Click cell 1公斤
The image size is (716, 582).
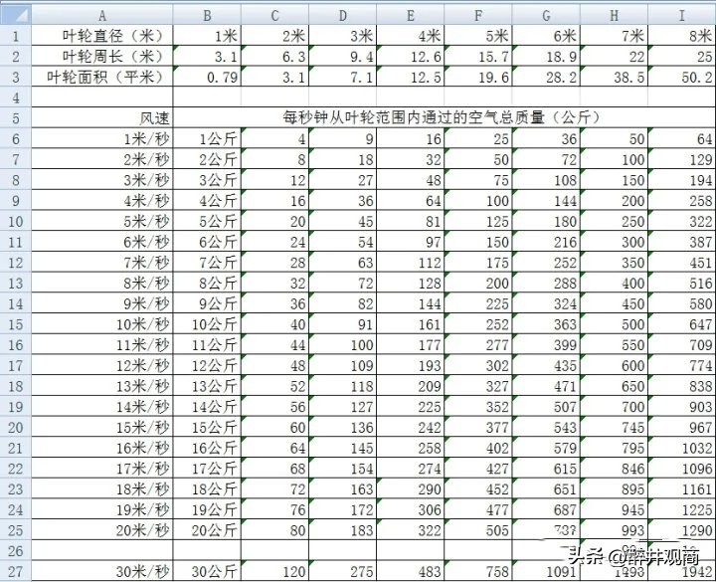click(x=207, y=139)
